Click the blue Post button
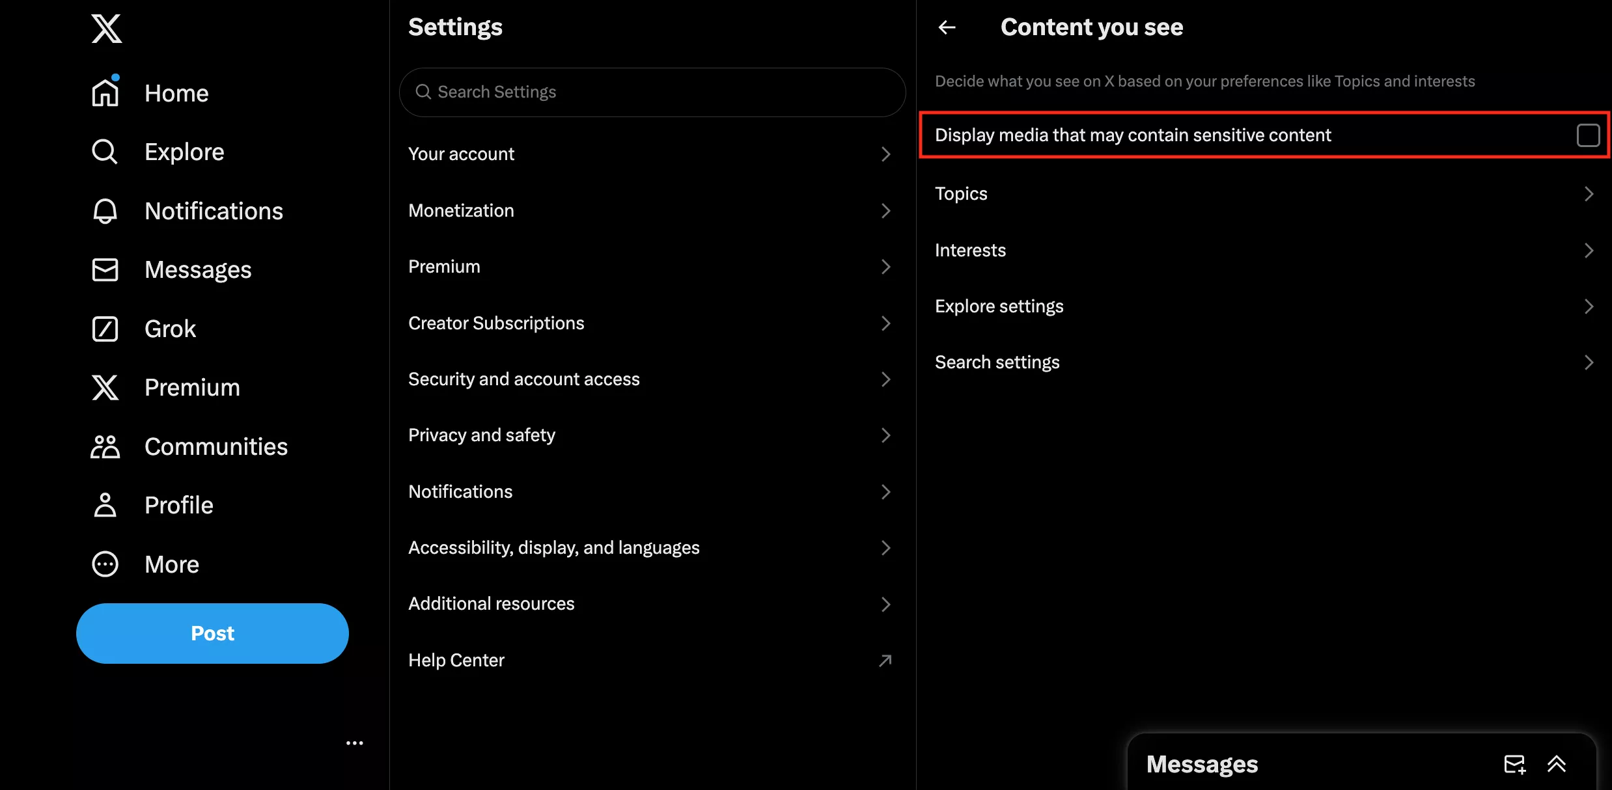The image size is (1612, 790). pos(212,633)
